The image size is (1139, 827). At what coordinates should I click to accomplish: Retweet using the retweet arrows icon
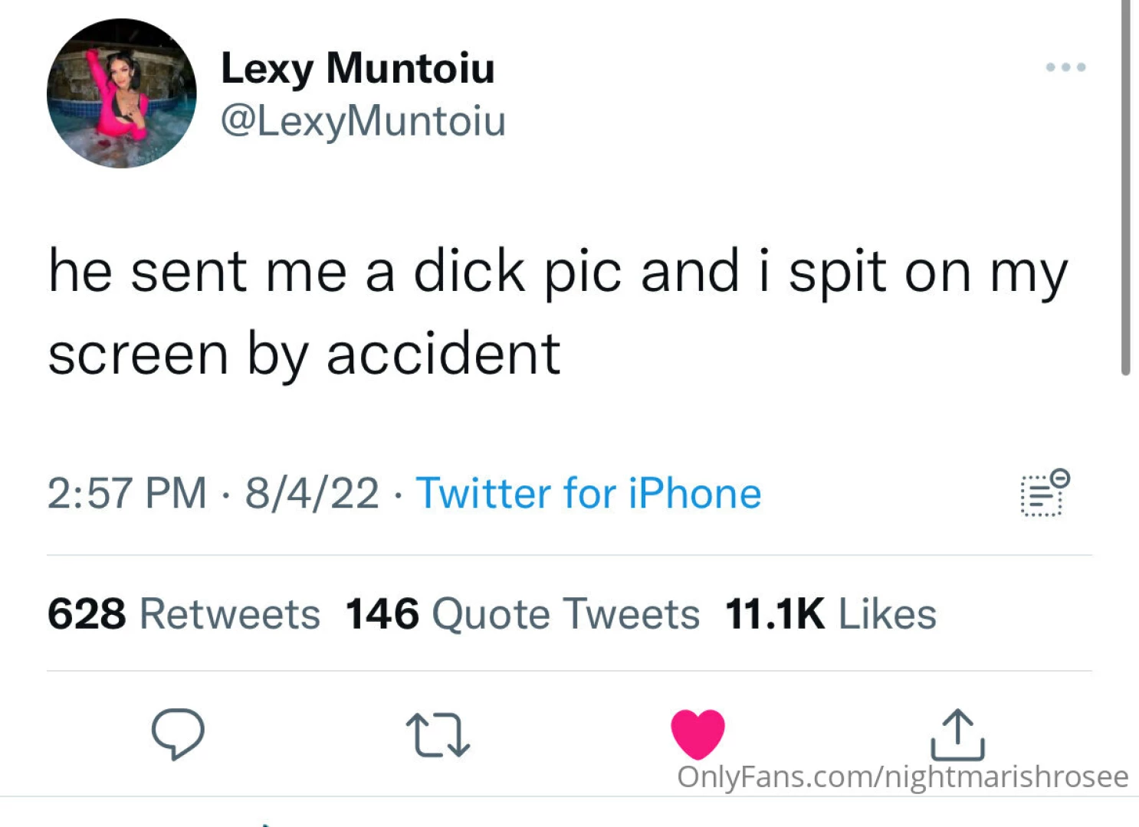[438, 735]
